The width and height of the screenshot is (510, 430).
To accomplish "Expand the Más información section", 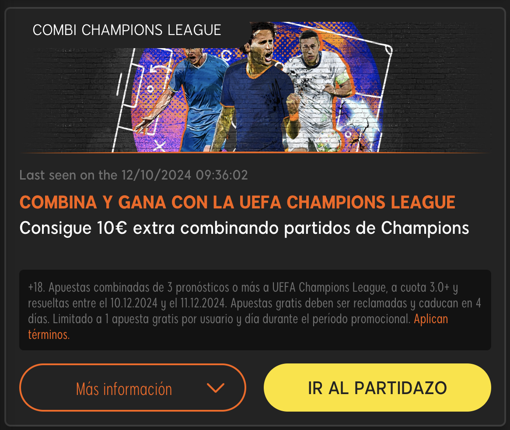I will point(133,388).
